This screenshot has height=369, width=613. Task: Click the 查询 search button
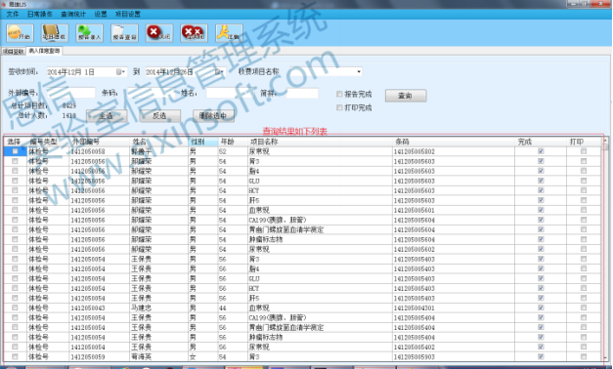click(x=406, y=96)
